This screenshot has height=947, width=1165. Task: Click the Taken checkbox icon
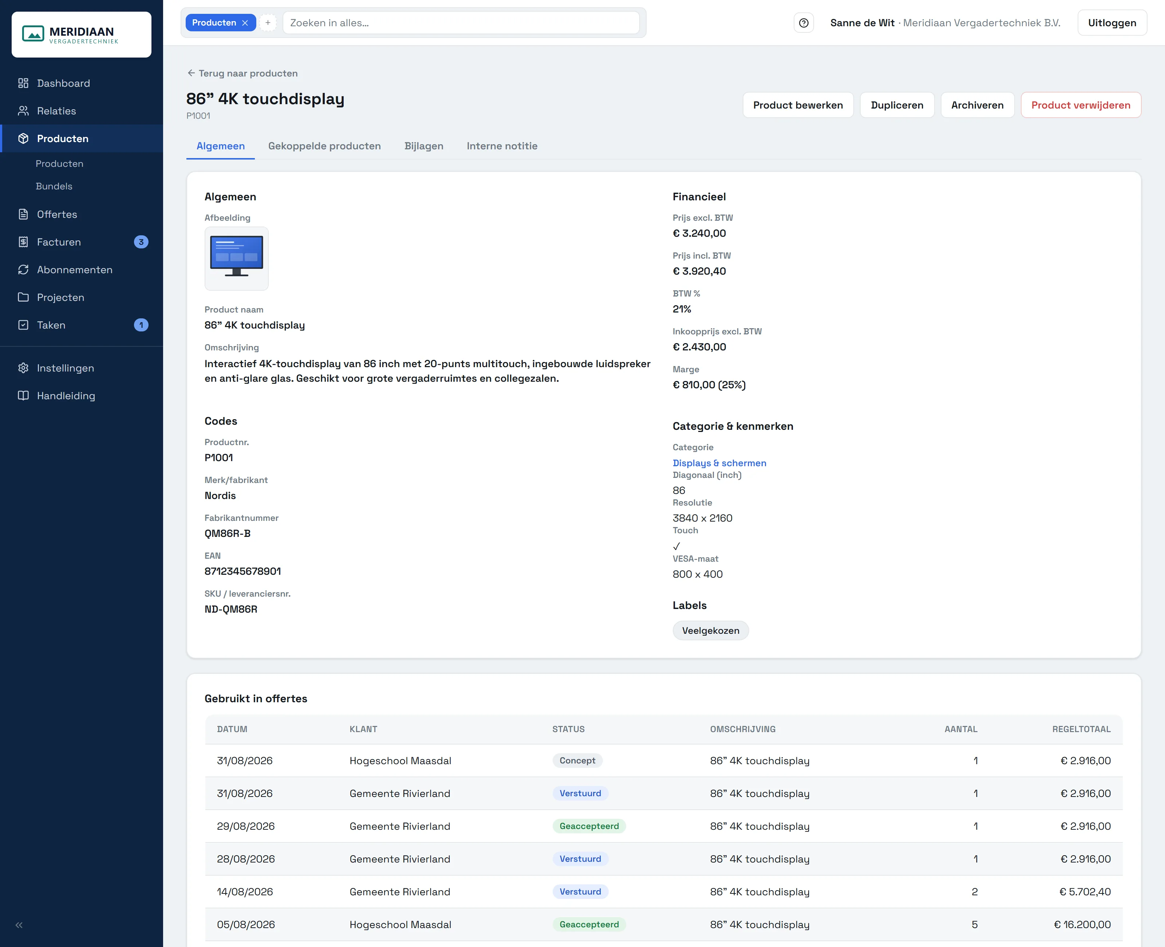coord(23,325)
